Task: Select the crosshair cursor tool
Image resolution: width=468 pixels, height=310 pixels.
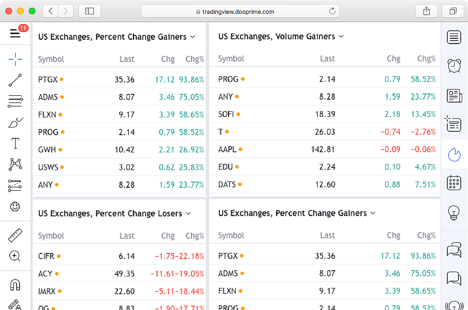Action: pyautogui.click(x=15, y=59)
